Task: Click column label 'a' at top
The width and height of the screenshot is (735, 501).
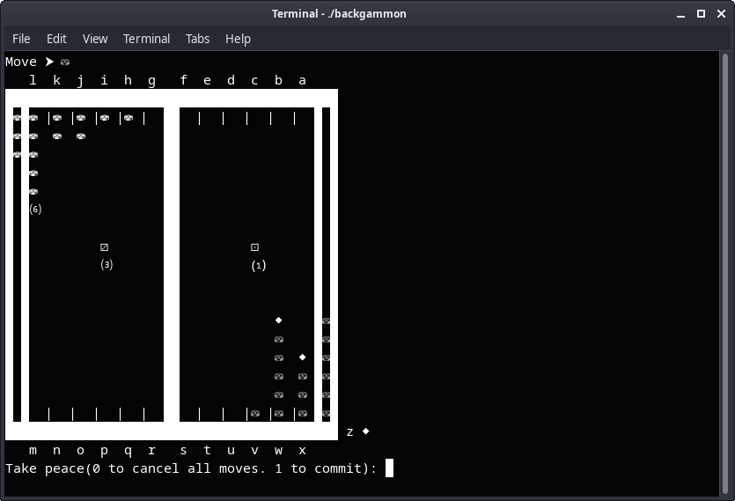Action: 302,81
